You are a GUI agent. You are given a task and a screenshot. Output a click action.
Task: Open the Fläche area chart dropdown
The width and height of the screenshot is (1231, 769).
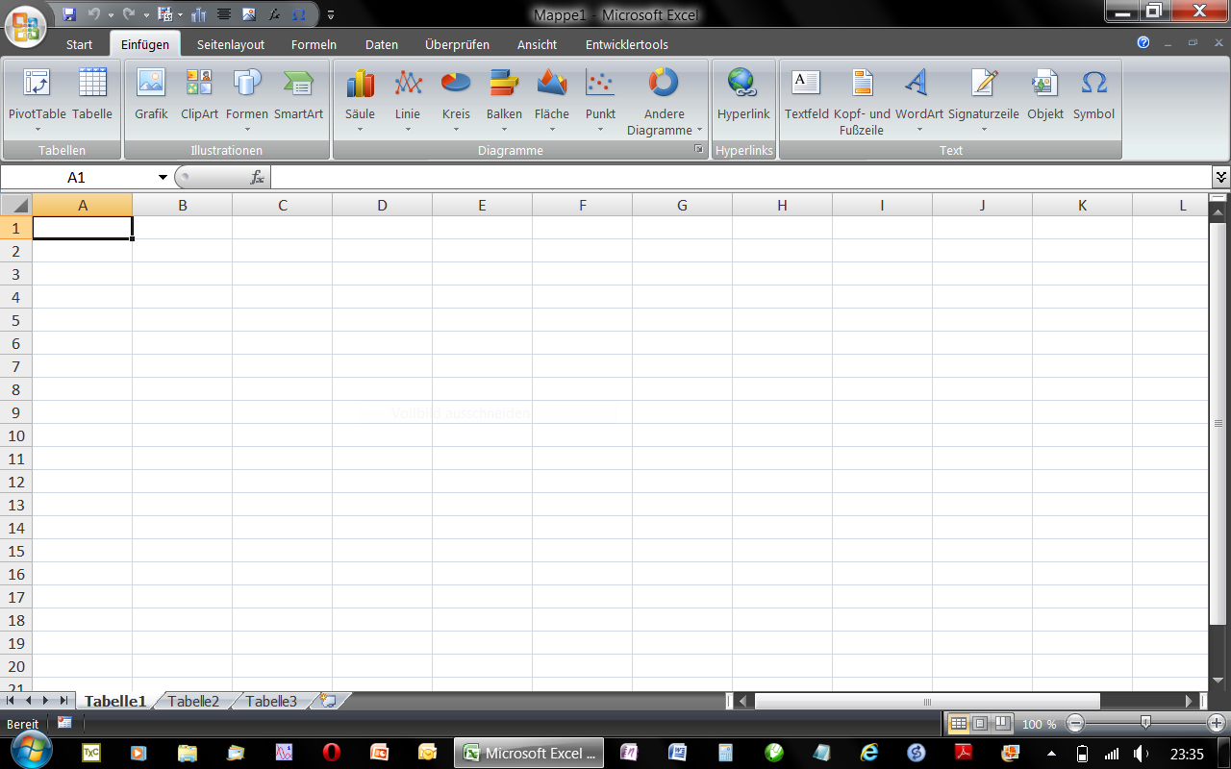tap(552, 100)
